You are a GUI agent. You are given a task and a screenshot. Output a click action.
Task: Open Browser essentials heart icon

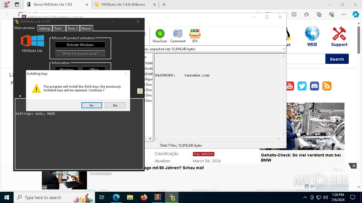(x=331, y=14)
